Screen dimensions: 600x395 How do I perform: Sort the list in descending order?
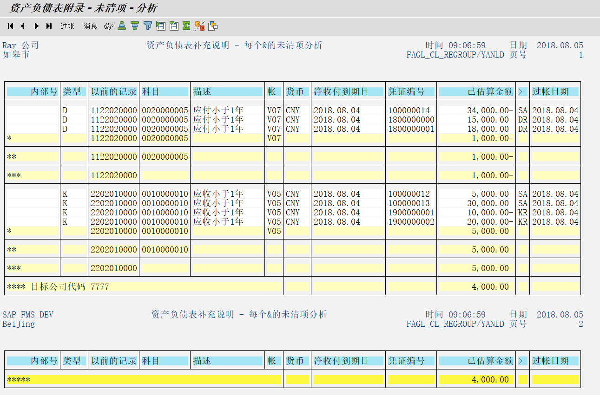click(135, 26)
